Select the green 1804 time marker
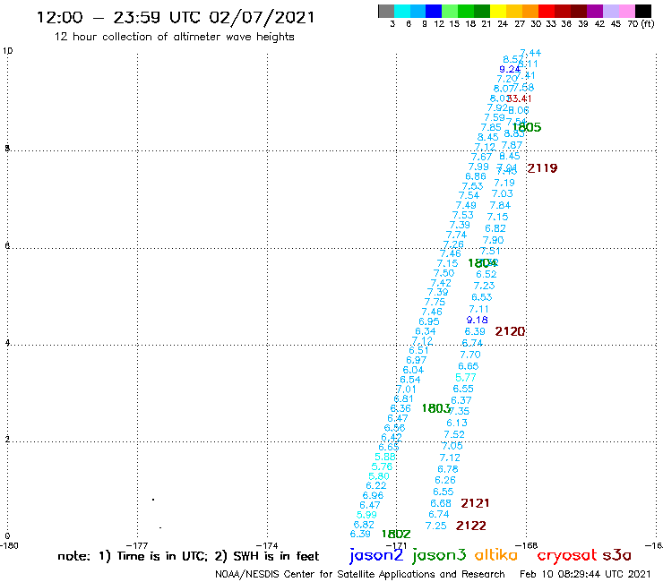The image size is (663, 582). pyautogui.click(x=482, y=263)
